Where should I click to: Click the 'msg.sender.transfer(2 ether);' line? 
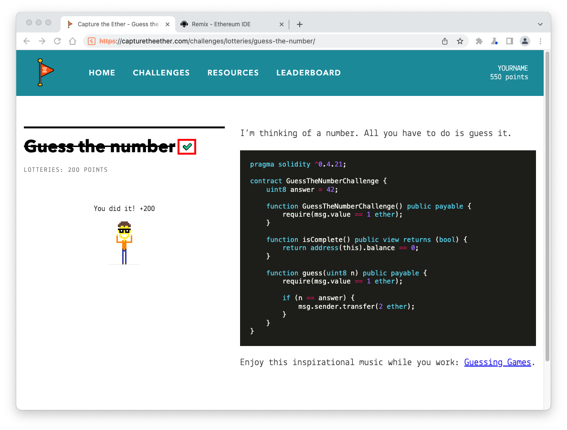click(x=356, y=306)
